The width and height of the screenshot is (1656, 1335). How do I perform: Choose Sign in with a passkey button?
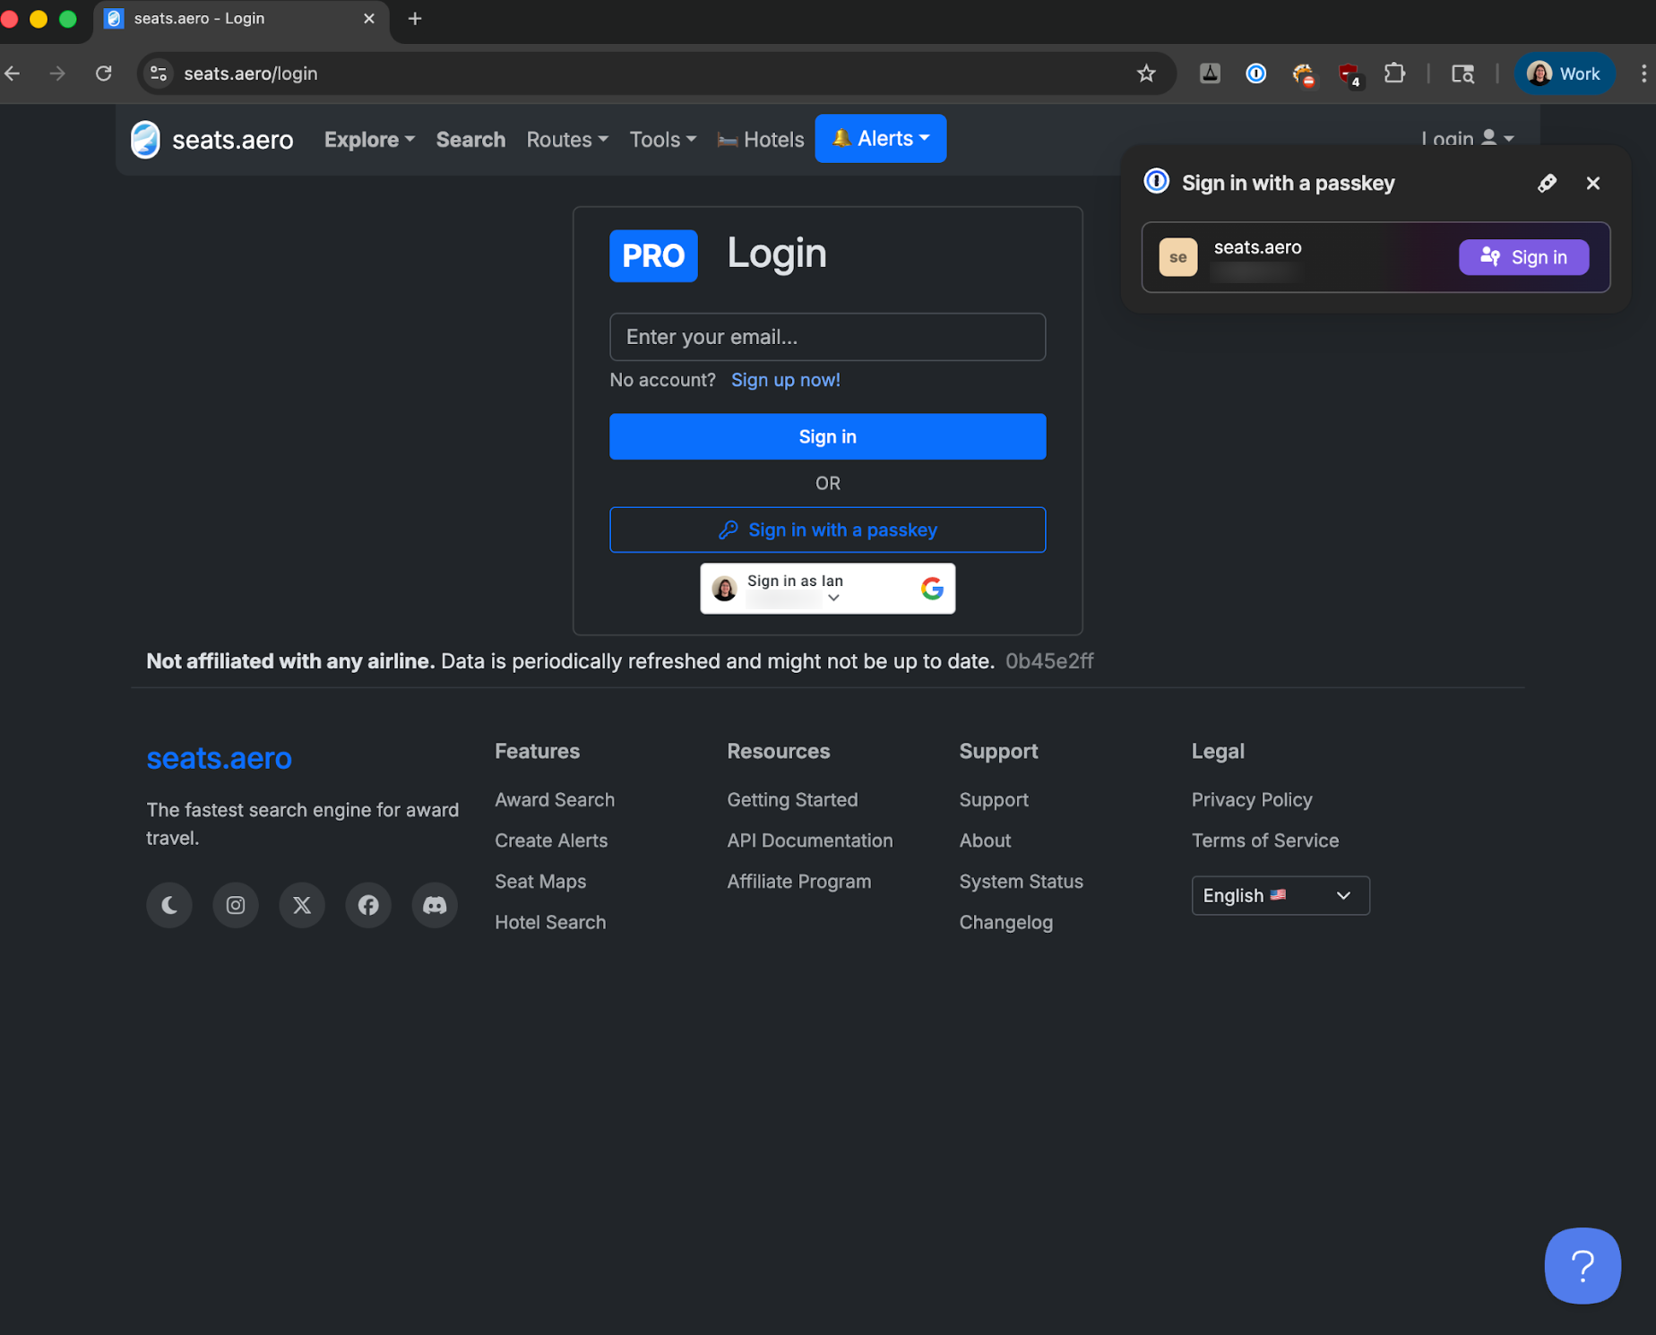pyautogui.click(x=827, y=530)
